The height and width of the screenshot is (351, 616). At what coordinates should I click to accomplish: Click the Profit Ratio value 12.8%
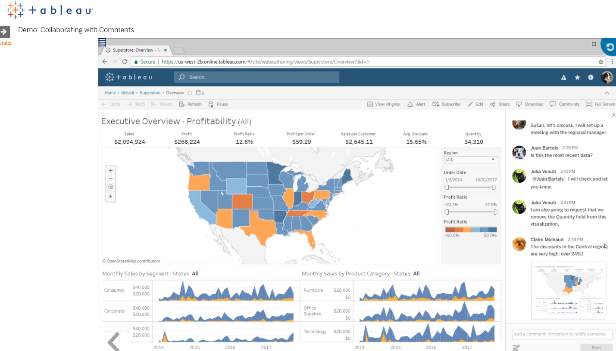244,142
